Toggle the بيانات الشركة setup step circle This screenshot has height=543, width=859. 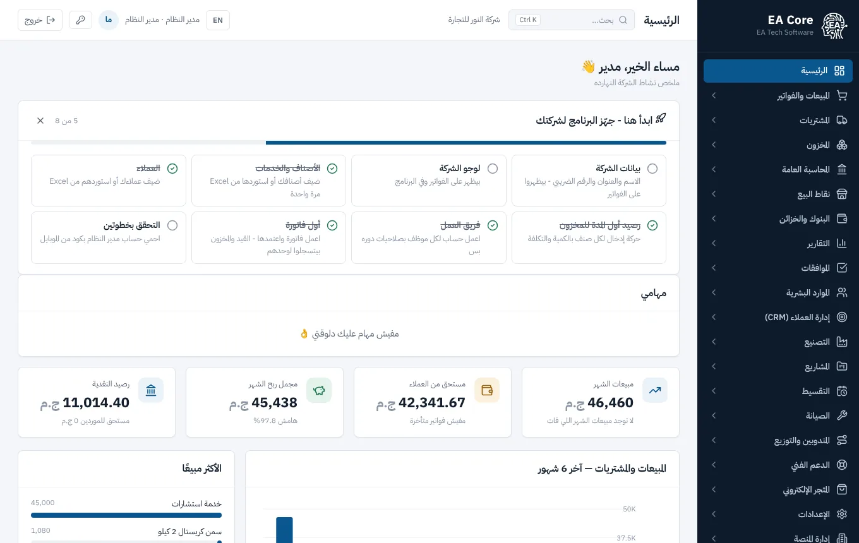pos(652,169)
